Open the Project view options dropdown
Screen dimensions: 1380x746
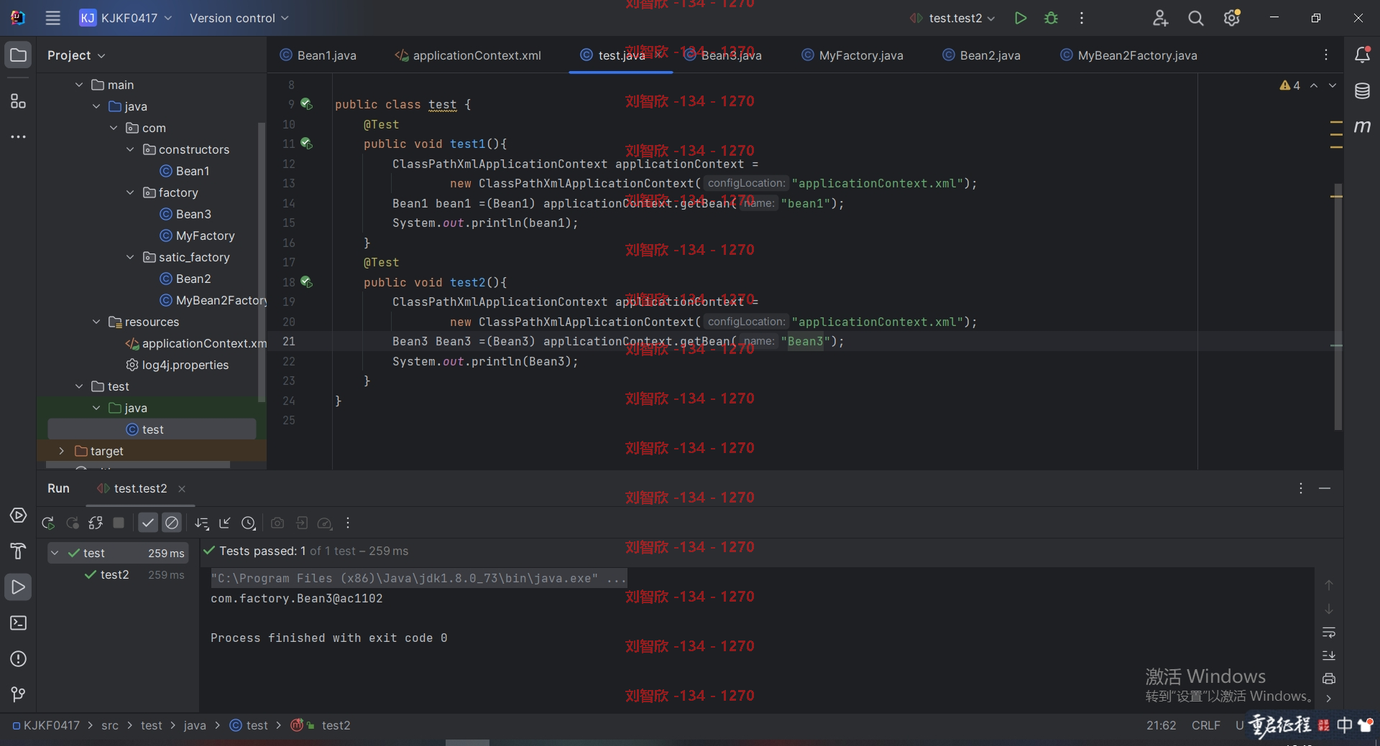[76, 55]
